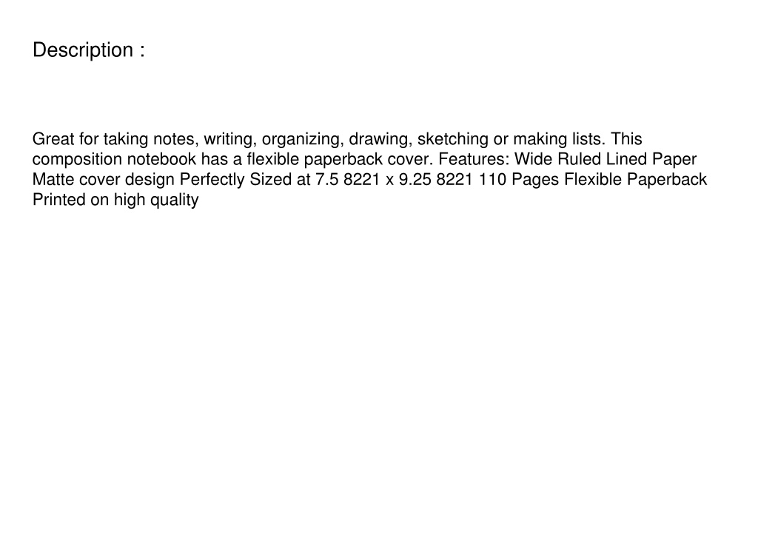758x535 pixels.
Task: Click the word "sketching"
Action: [x=452, y=139]
